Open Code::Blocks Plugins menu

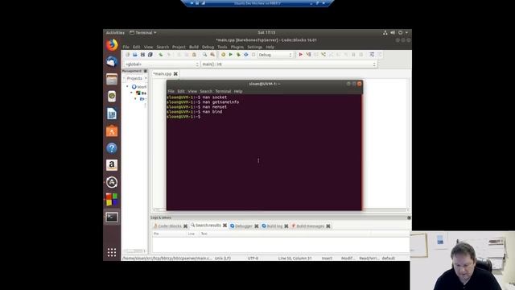(237, 47)
